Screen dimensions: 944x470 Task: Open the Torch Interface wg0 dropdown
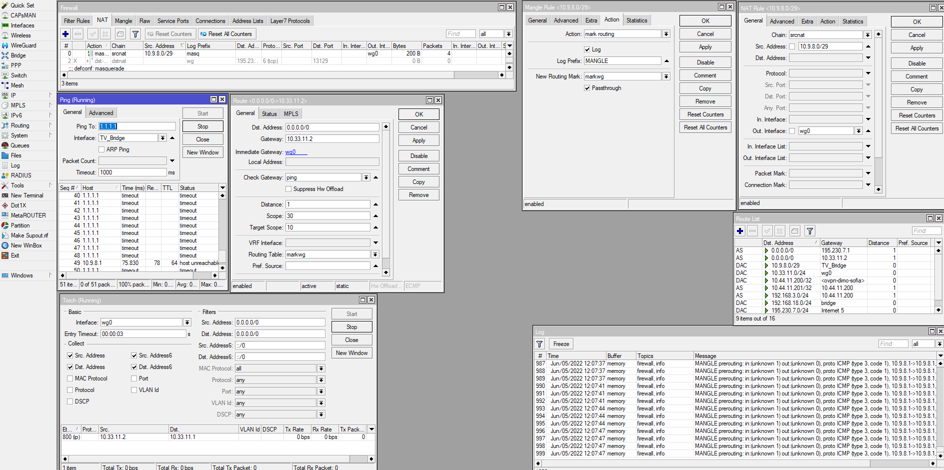(187, 322)
